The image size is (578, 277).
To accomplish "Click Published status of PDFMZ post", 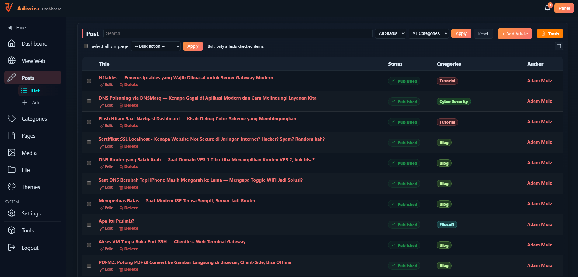I will coord(404,265).
